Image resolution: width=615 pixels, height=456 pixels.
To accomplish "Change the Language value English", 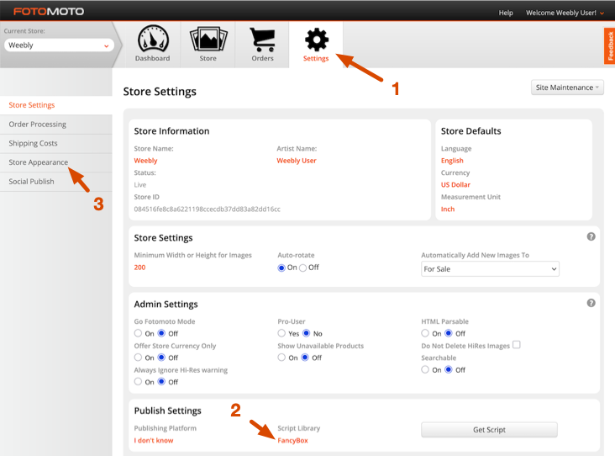I will (x=452, y=161).
